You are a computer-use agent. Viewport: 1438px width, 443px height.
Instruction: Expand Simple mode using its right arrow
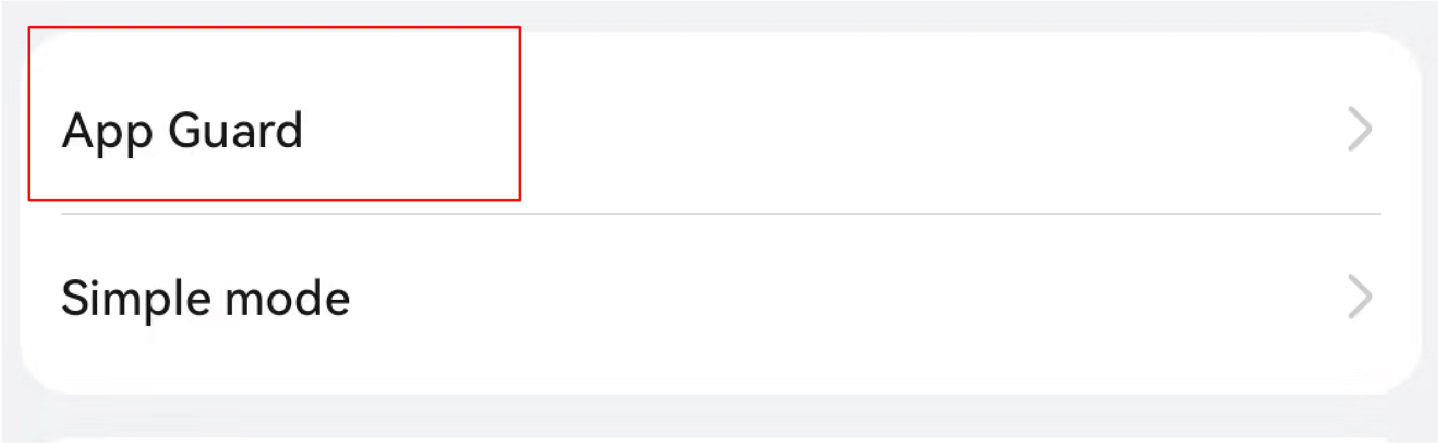point(1360,297)
